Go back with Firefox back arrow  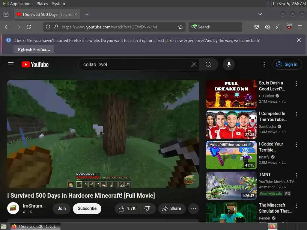click(x=7, y=27)
